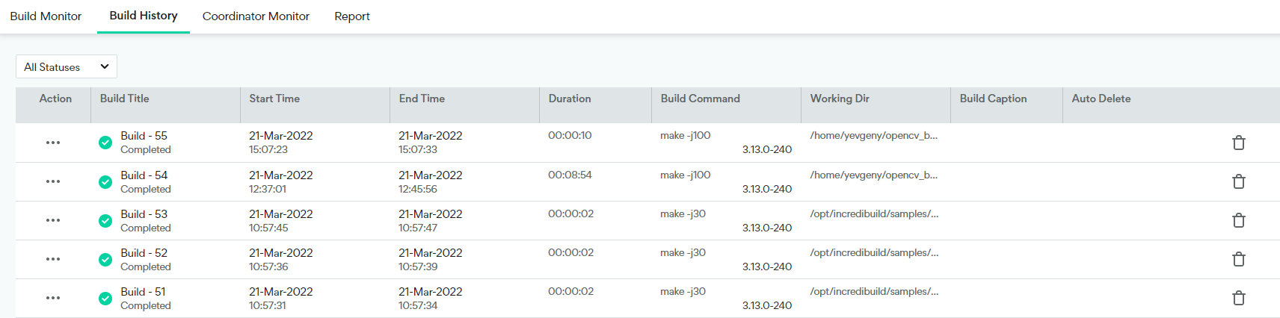This screenshot has height=318, width=1280.
Task: Open the All Statuses filter dropdown
Action: pyautogui.click(x=67, y=66)
